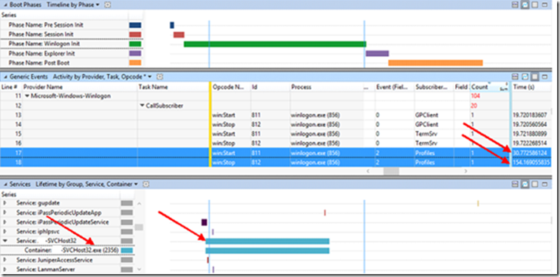The width and height of the screenshot is (560, 277).
Task: Click Services list scroll-down arrow
Action: 140,269
